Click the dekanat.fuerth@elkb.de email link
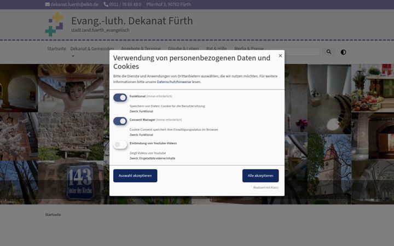 (74, 4)
